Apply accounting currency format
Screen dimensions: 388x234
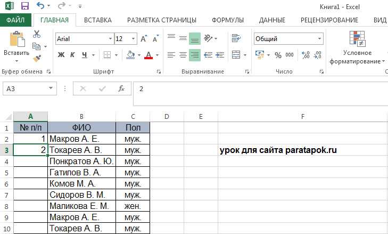click(260, 55)
